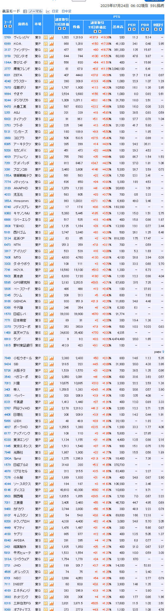
Task: Open chart icon for ヴィレッジV row
Action: point(51,37)
